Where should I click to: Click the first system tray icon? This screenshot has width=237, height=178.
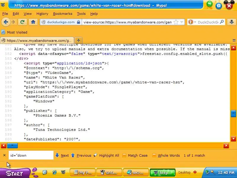coord(208,172)
